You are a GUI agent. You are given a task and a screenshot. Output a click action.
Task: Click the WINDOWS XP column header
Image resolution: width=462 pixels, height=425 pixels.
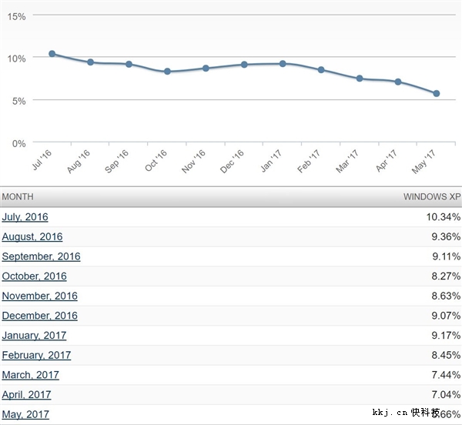tap(431, 197)
